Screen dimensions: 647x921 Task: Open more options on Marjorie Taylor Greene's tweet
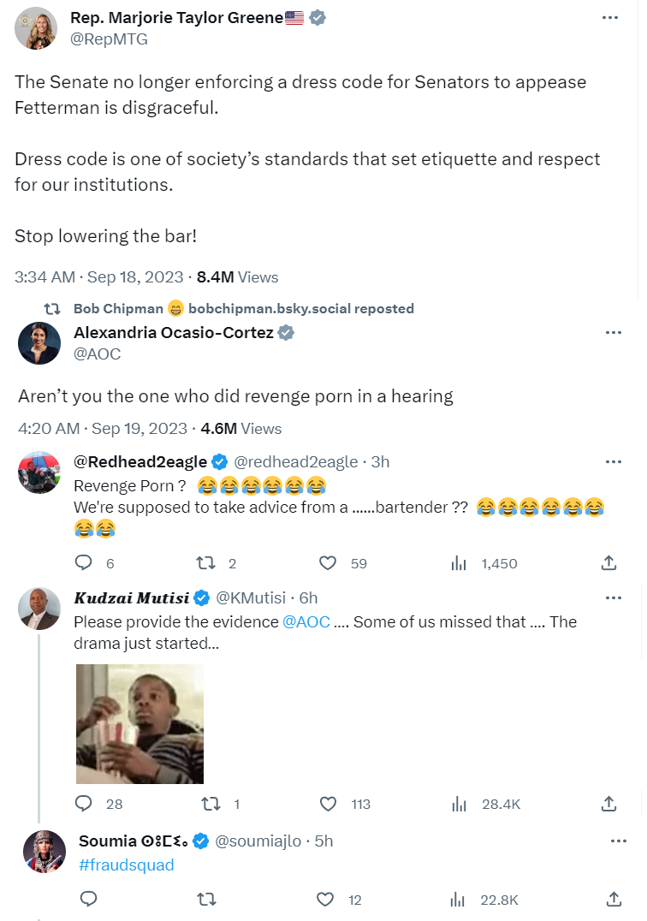coord(610,18)
